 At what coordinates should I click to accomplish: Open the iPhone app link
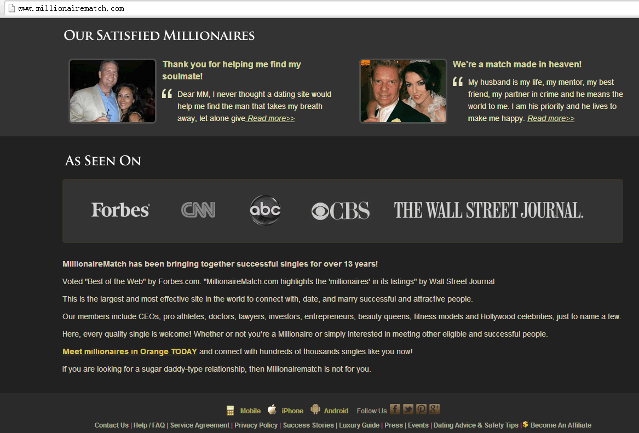tap(292, 411)
